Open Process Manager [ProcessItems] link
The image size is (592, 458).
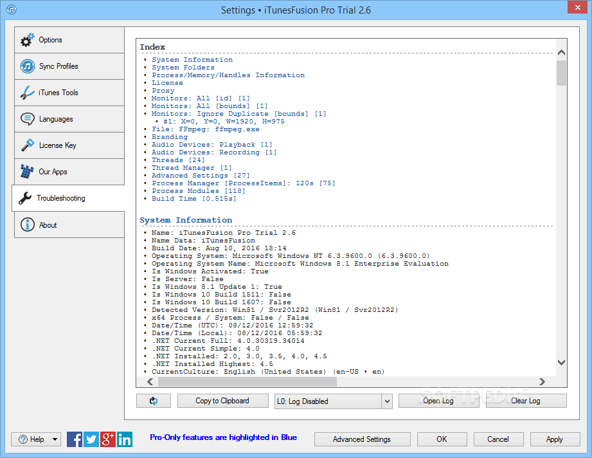click(x=244, y=183)
